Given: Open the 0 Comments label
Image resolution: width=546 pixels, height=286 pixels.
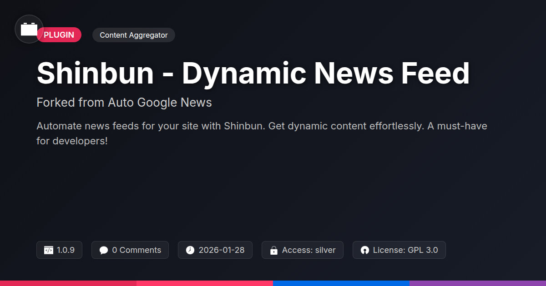Looking at the screenshot, I should (x=136, y=250).
